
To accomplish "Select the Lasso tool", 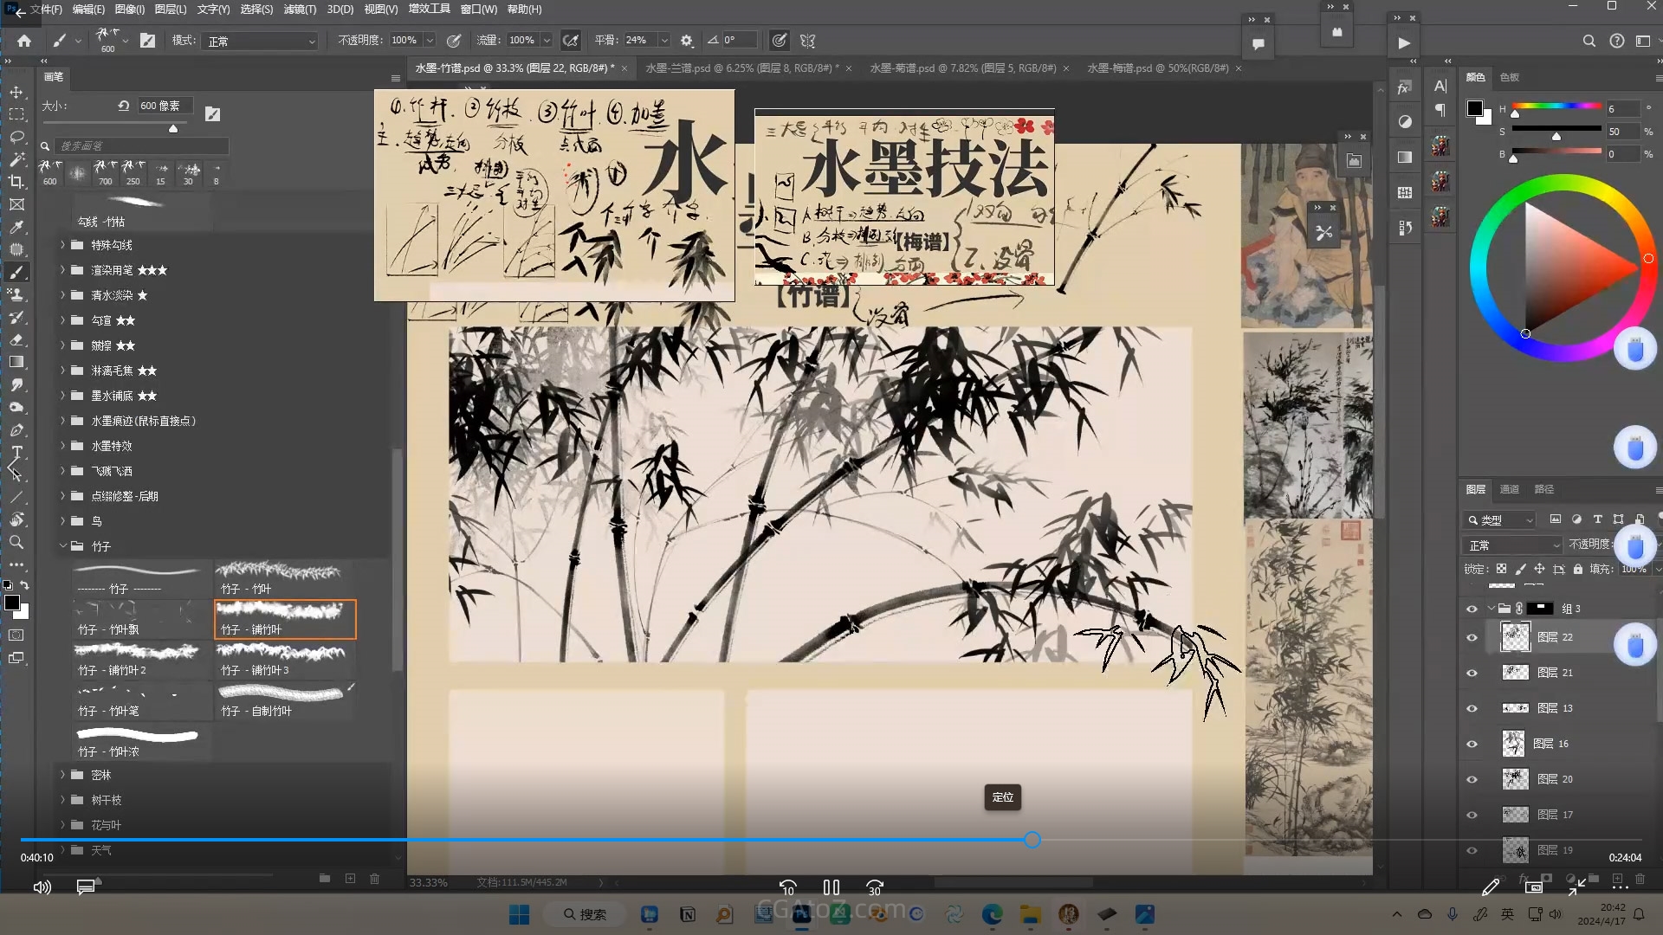I will click(x=16, y=137).
